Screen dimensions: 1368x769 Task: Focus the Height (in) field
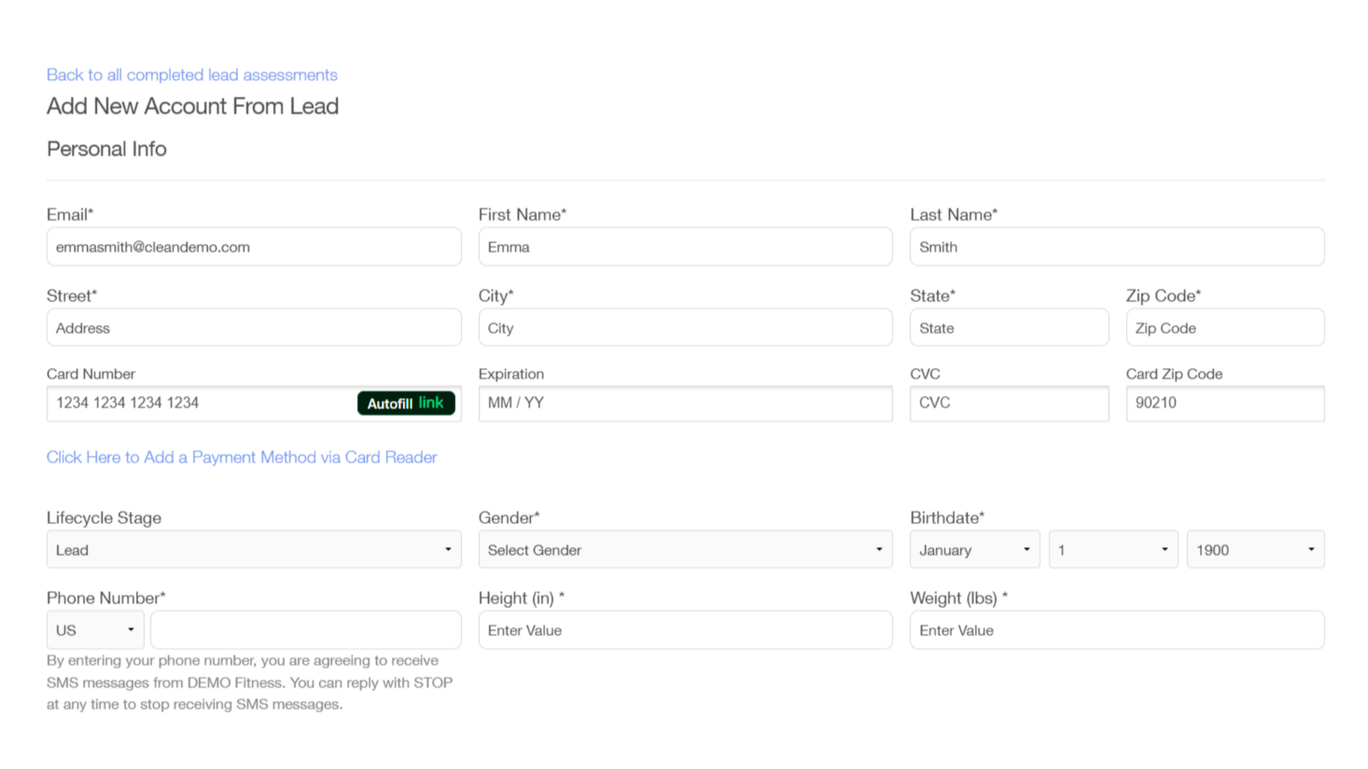coord(685,629)
